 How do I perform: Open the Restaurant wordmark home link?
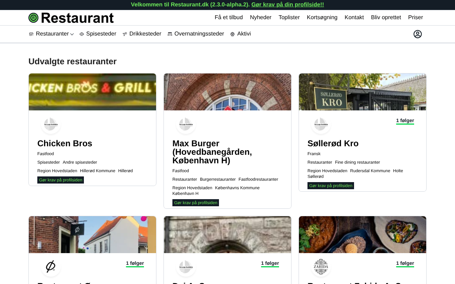pyautogui.click(x=77, y=18)
